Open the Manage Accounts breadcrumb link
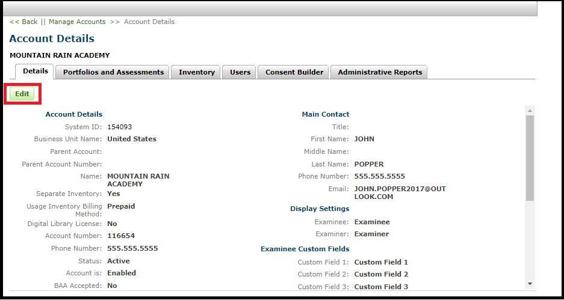564x300 pixels. (77, 22)
